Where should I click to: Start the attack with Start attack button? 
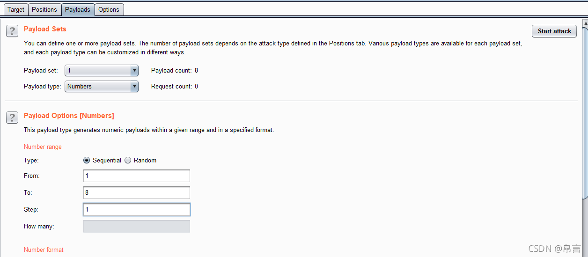pos(554,31)
